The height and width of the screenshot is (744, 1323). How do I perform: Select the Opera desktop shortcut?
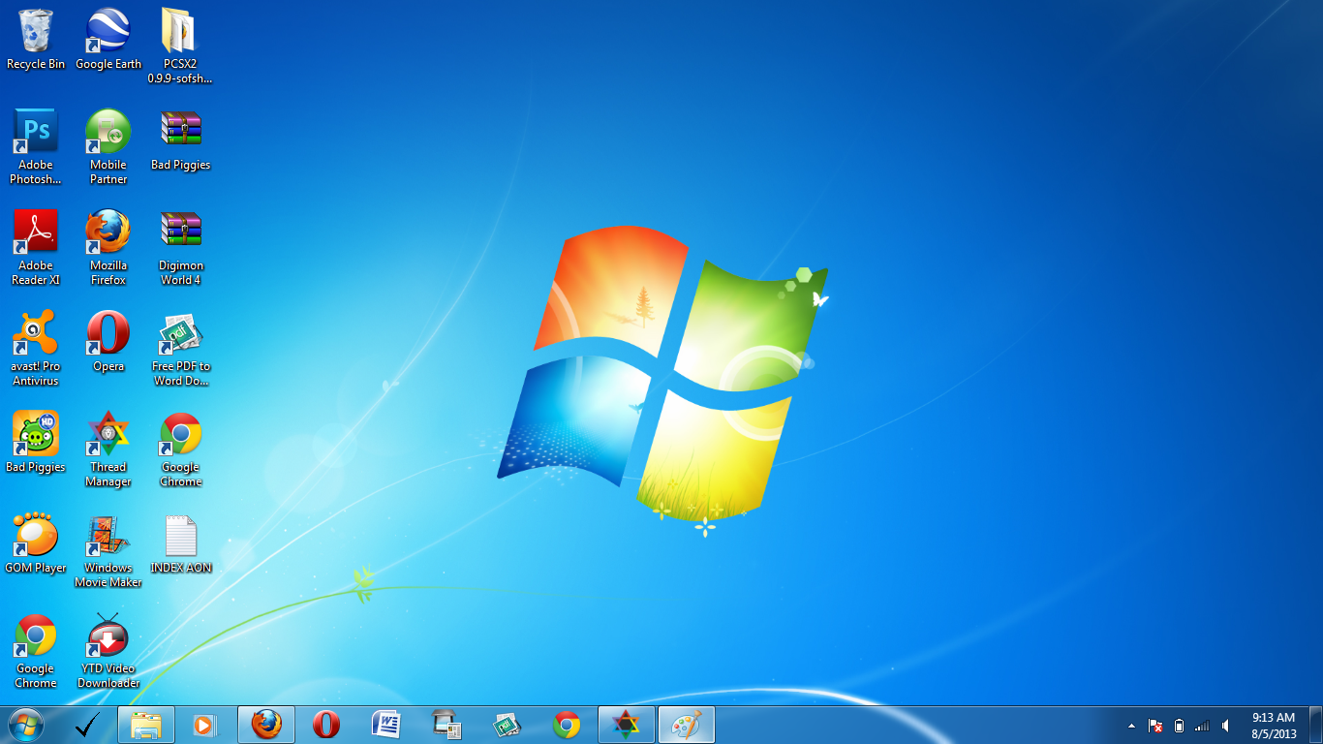pos(108,342)
